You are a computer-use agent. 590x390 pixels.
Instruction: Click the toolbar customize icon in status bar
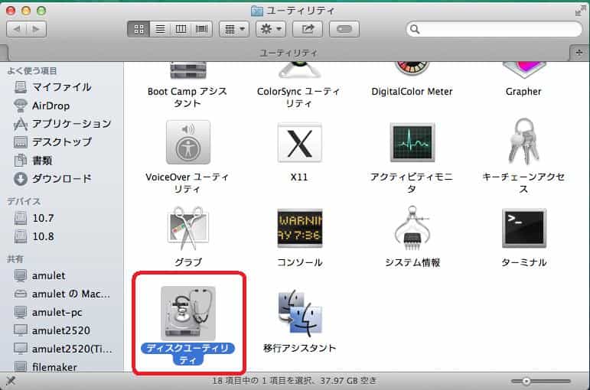[x=11, y=381]
